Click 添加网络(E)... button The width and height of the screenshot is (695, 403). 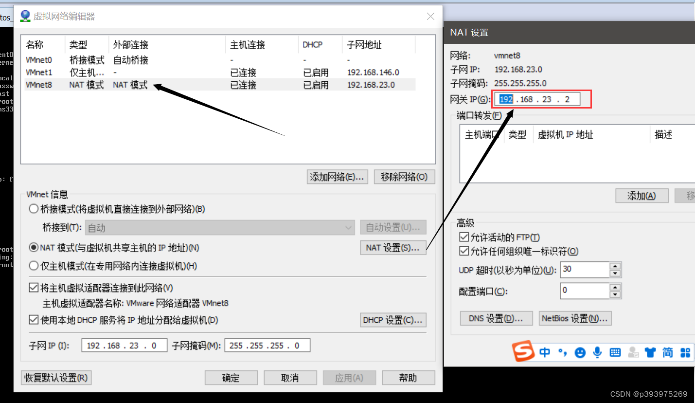(338, 177)
